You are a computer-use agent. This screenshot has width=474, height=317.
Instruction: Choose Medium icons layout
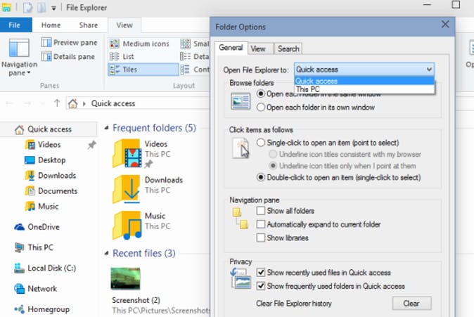[x=139, y=44]
